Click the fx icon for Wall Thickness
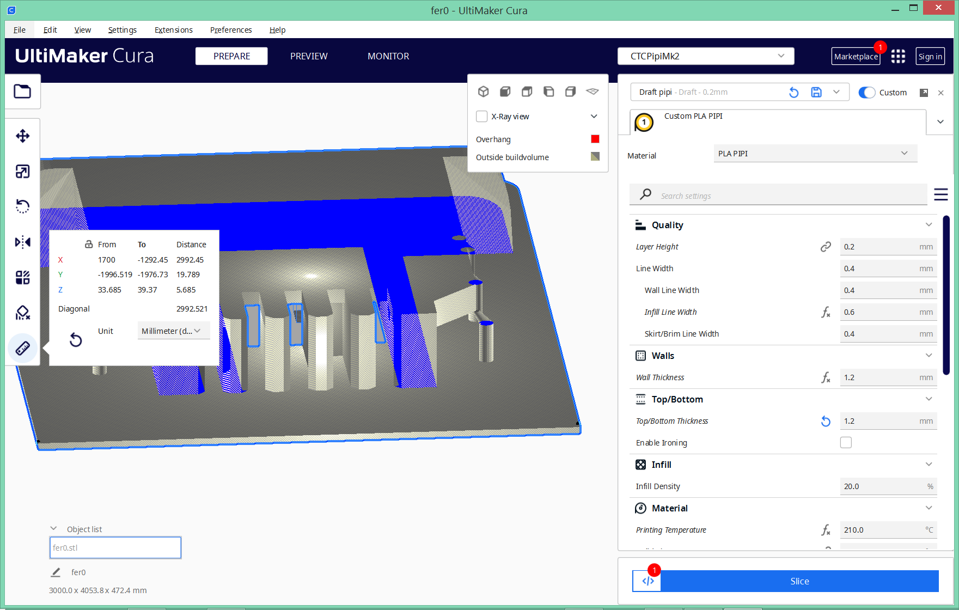 point(826,377)
